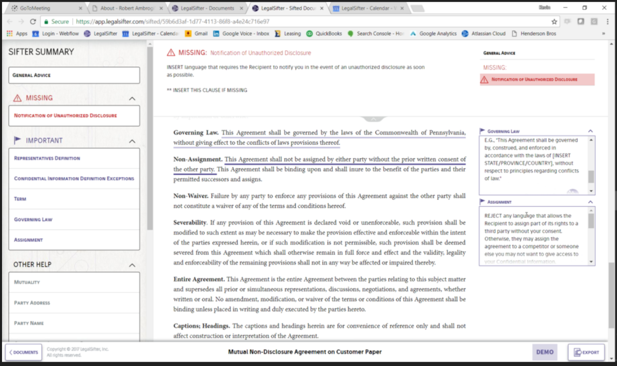The image size is (617, 366).
Task: Click the browser back arrow
Action: click(x=9, y=22)
